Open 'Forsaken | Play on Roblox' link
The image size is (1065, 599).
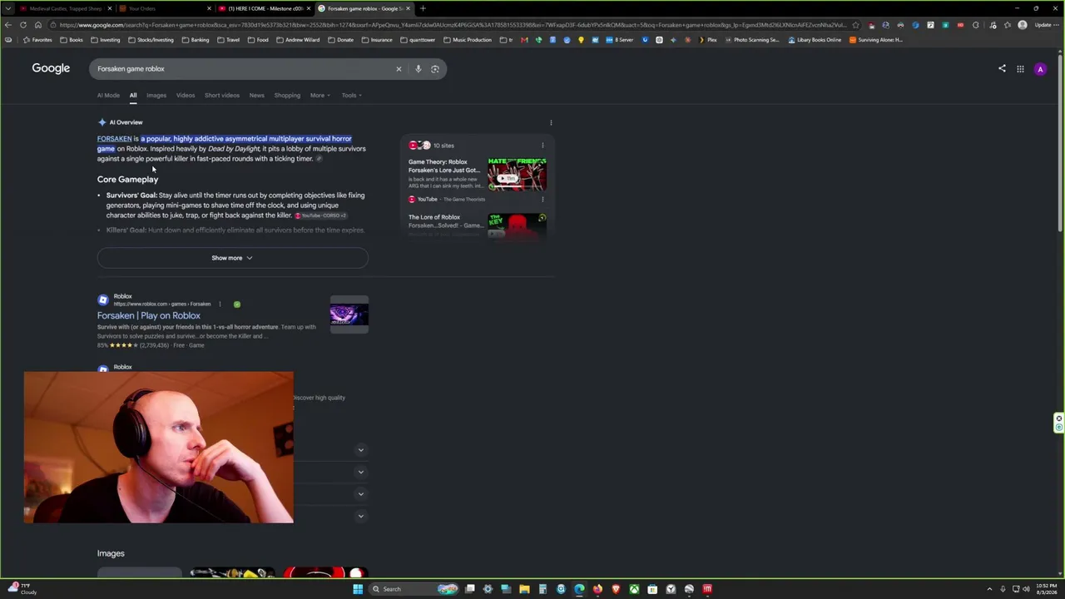149,315
